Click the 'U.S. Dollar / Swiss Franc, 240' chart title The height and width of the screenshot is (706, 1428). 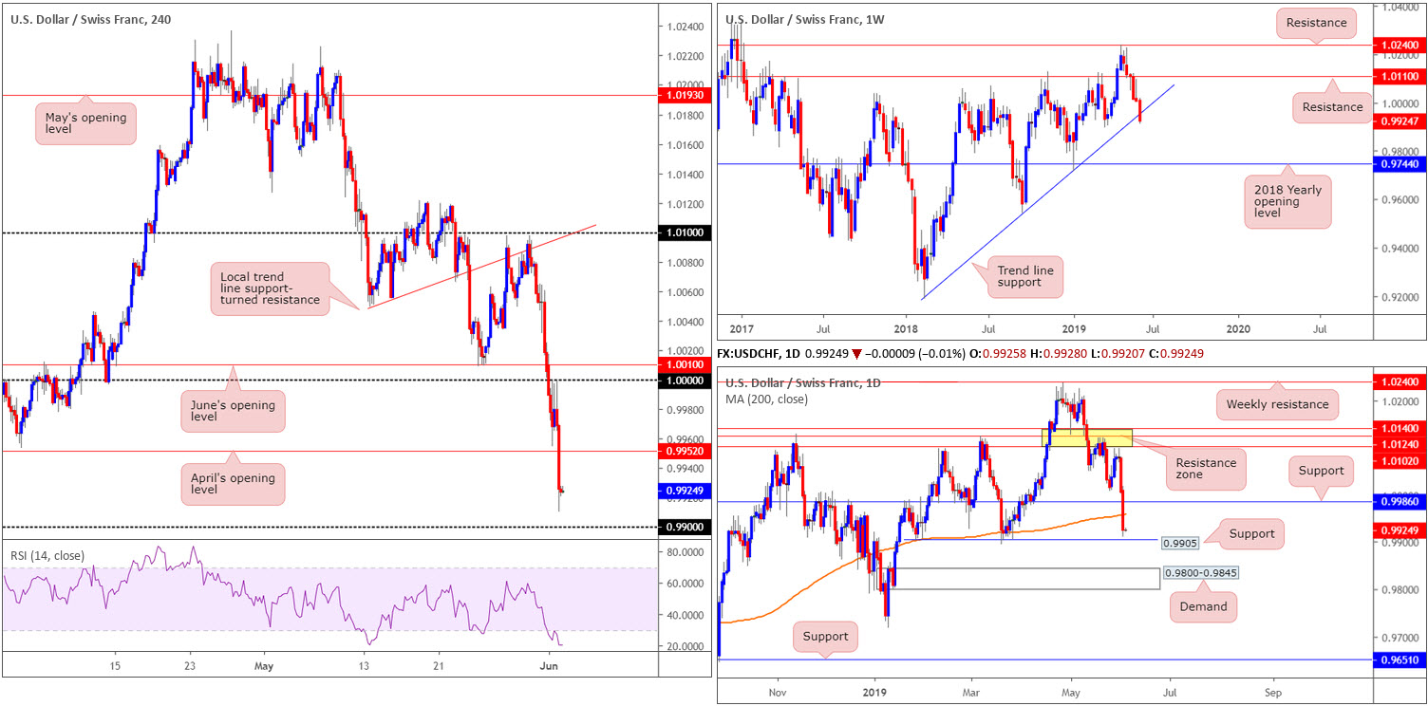click(x=89, y=19)
